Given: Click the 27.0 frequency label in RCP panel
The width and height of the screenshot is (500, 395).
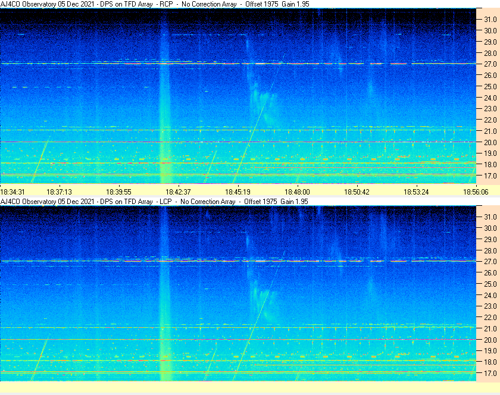Looking at the screenshot, I should [x=490, y=64].
